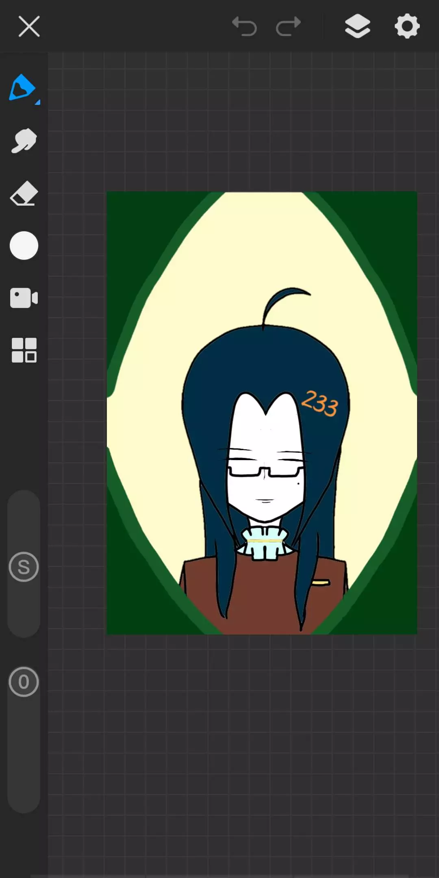Open the white color picker circle
Viewport: 439px width, 878px height.
[24, 246]
